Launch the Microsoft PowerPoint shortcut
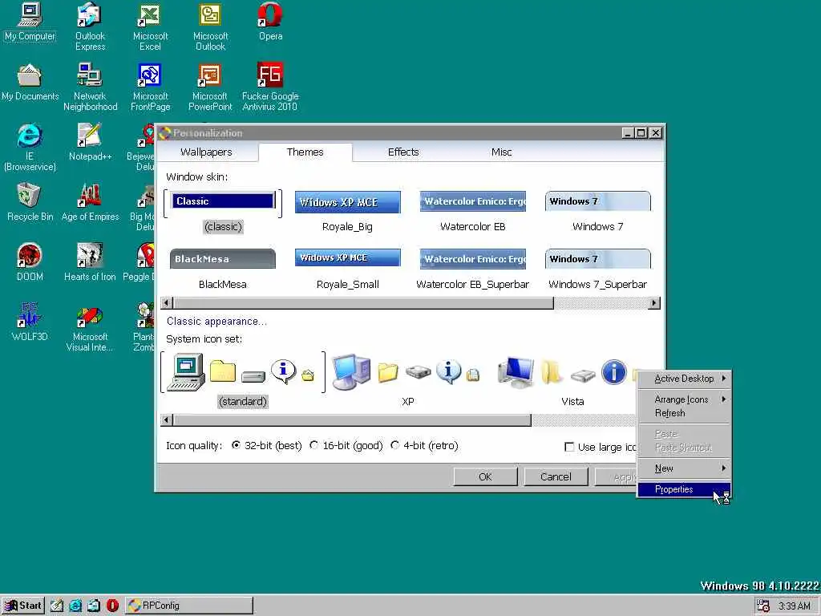Screen dimensions: 821x616 click(x=210, y=87)
